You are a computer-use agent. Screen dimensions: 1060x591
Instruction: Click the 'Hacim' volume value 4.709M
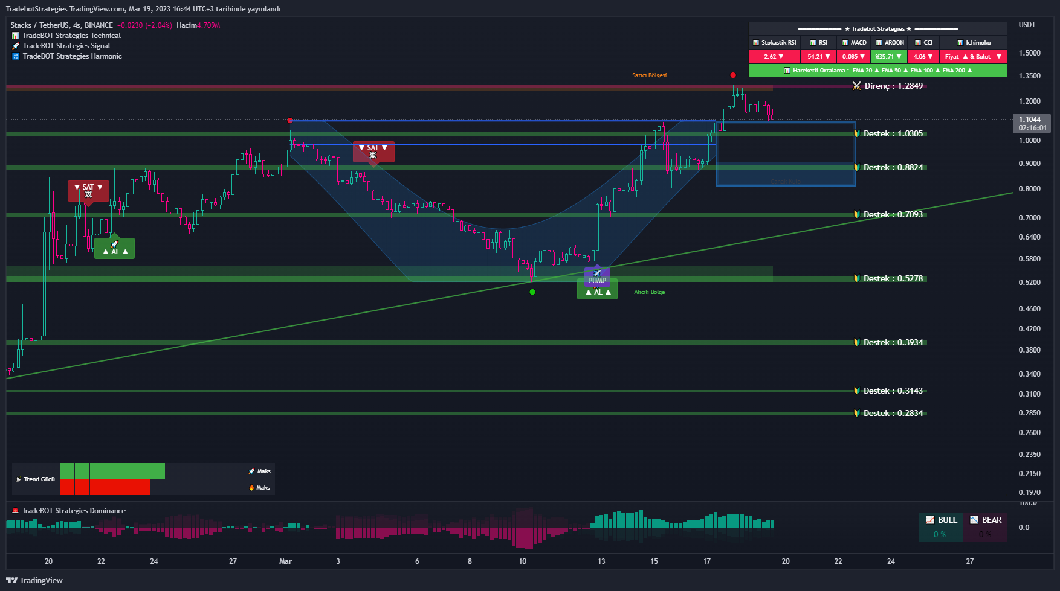pyautogui.click(x=208, y=25)
